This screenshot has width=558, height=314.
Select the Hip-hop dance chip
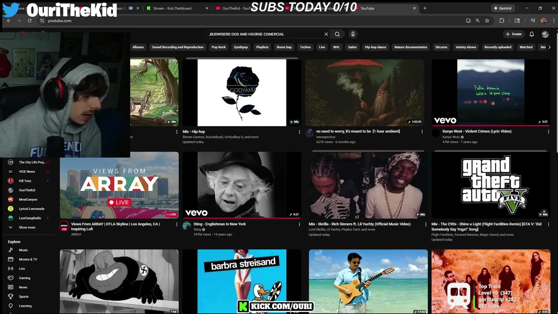375,47
